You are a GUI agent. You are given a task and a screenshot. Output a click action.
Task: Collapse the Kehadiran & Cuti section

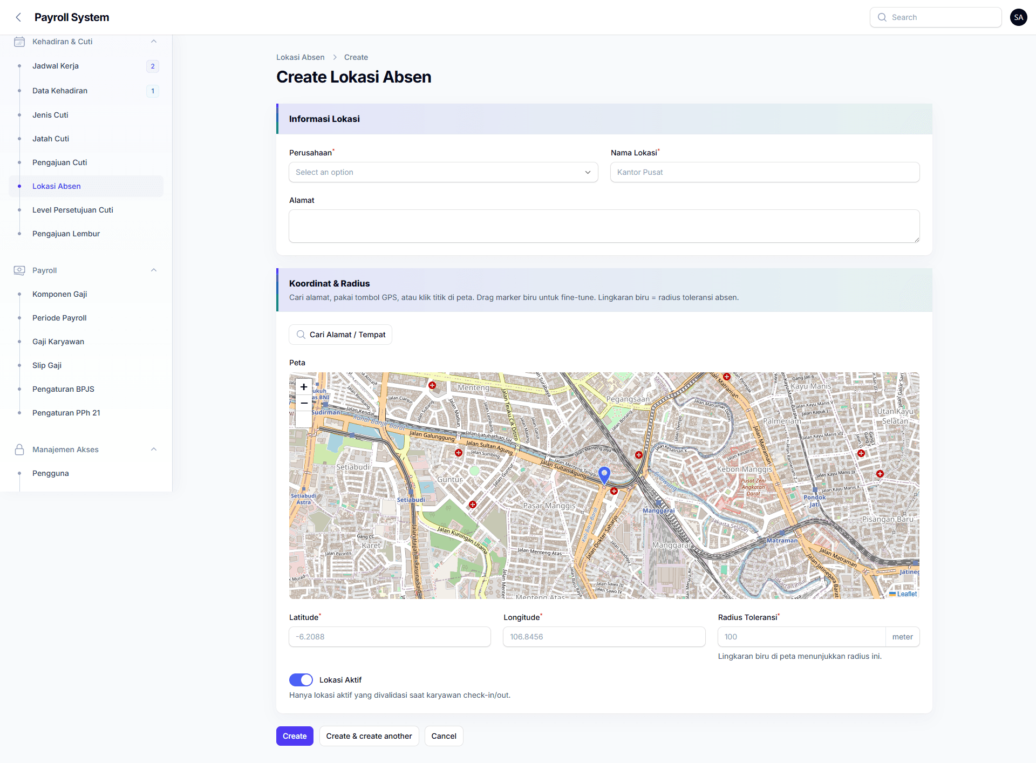(x=154, y=42)
